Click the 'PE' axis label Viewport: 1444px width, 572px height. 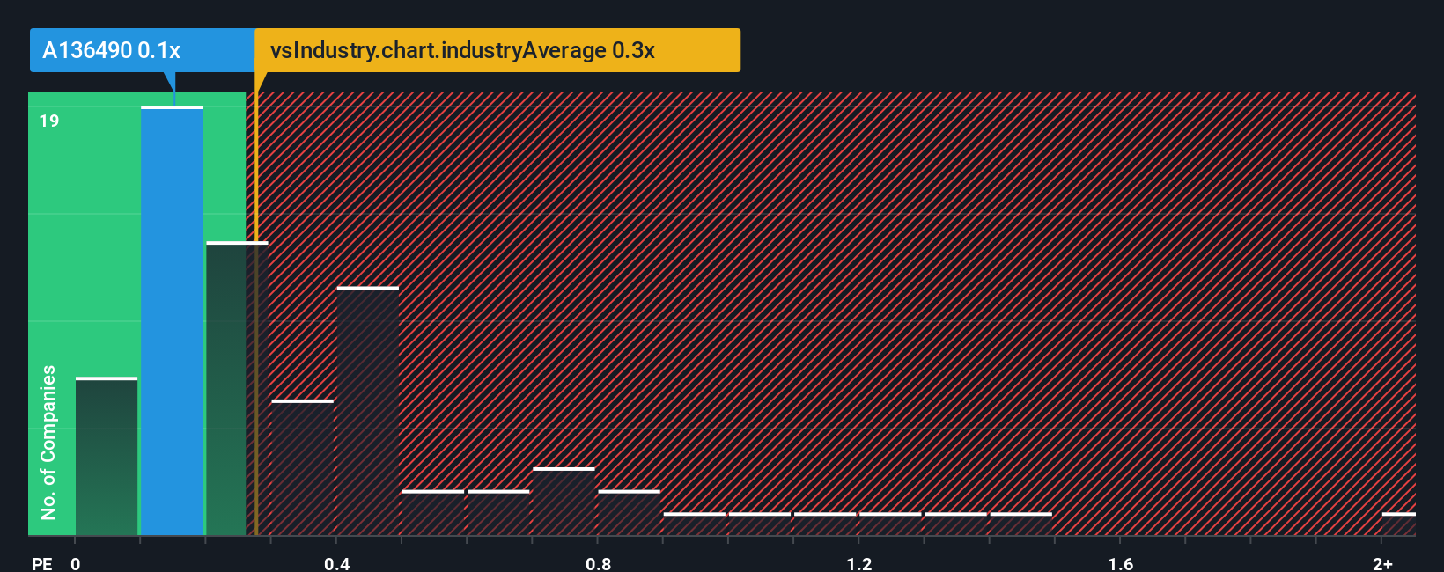(41, 564)
